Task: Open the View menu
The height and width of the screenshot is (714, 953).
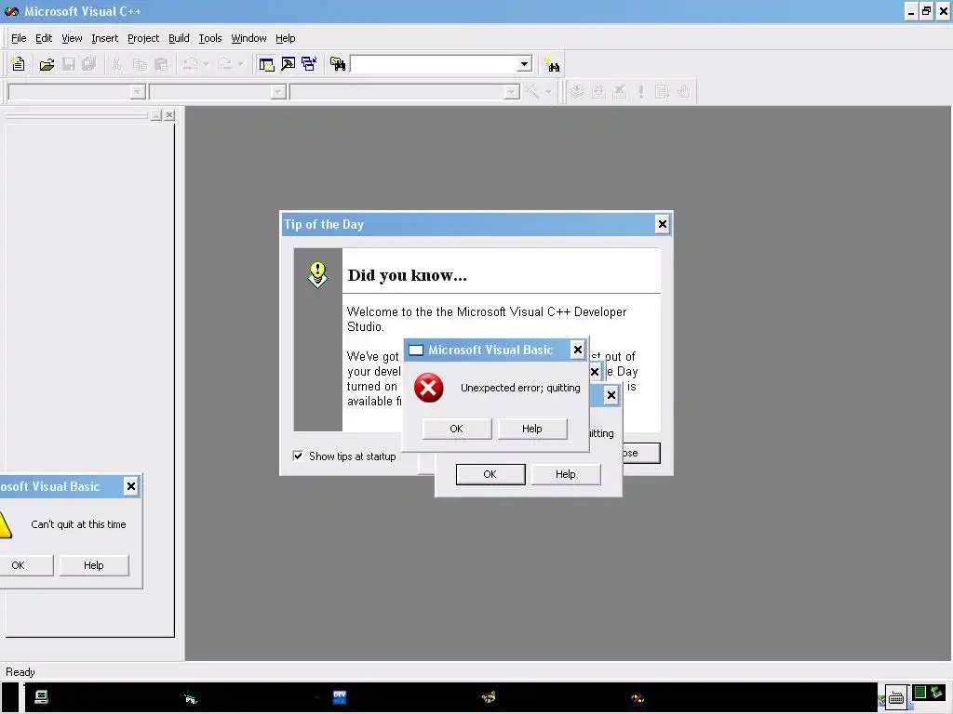Action: tap(72, 38)
